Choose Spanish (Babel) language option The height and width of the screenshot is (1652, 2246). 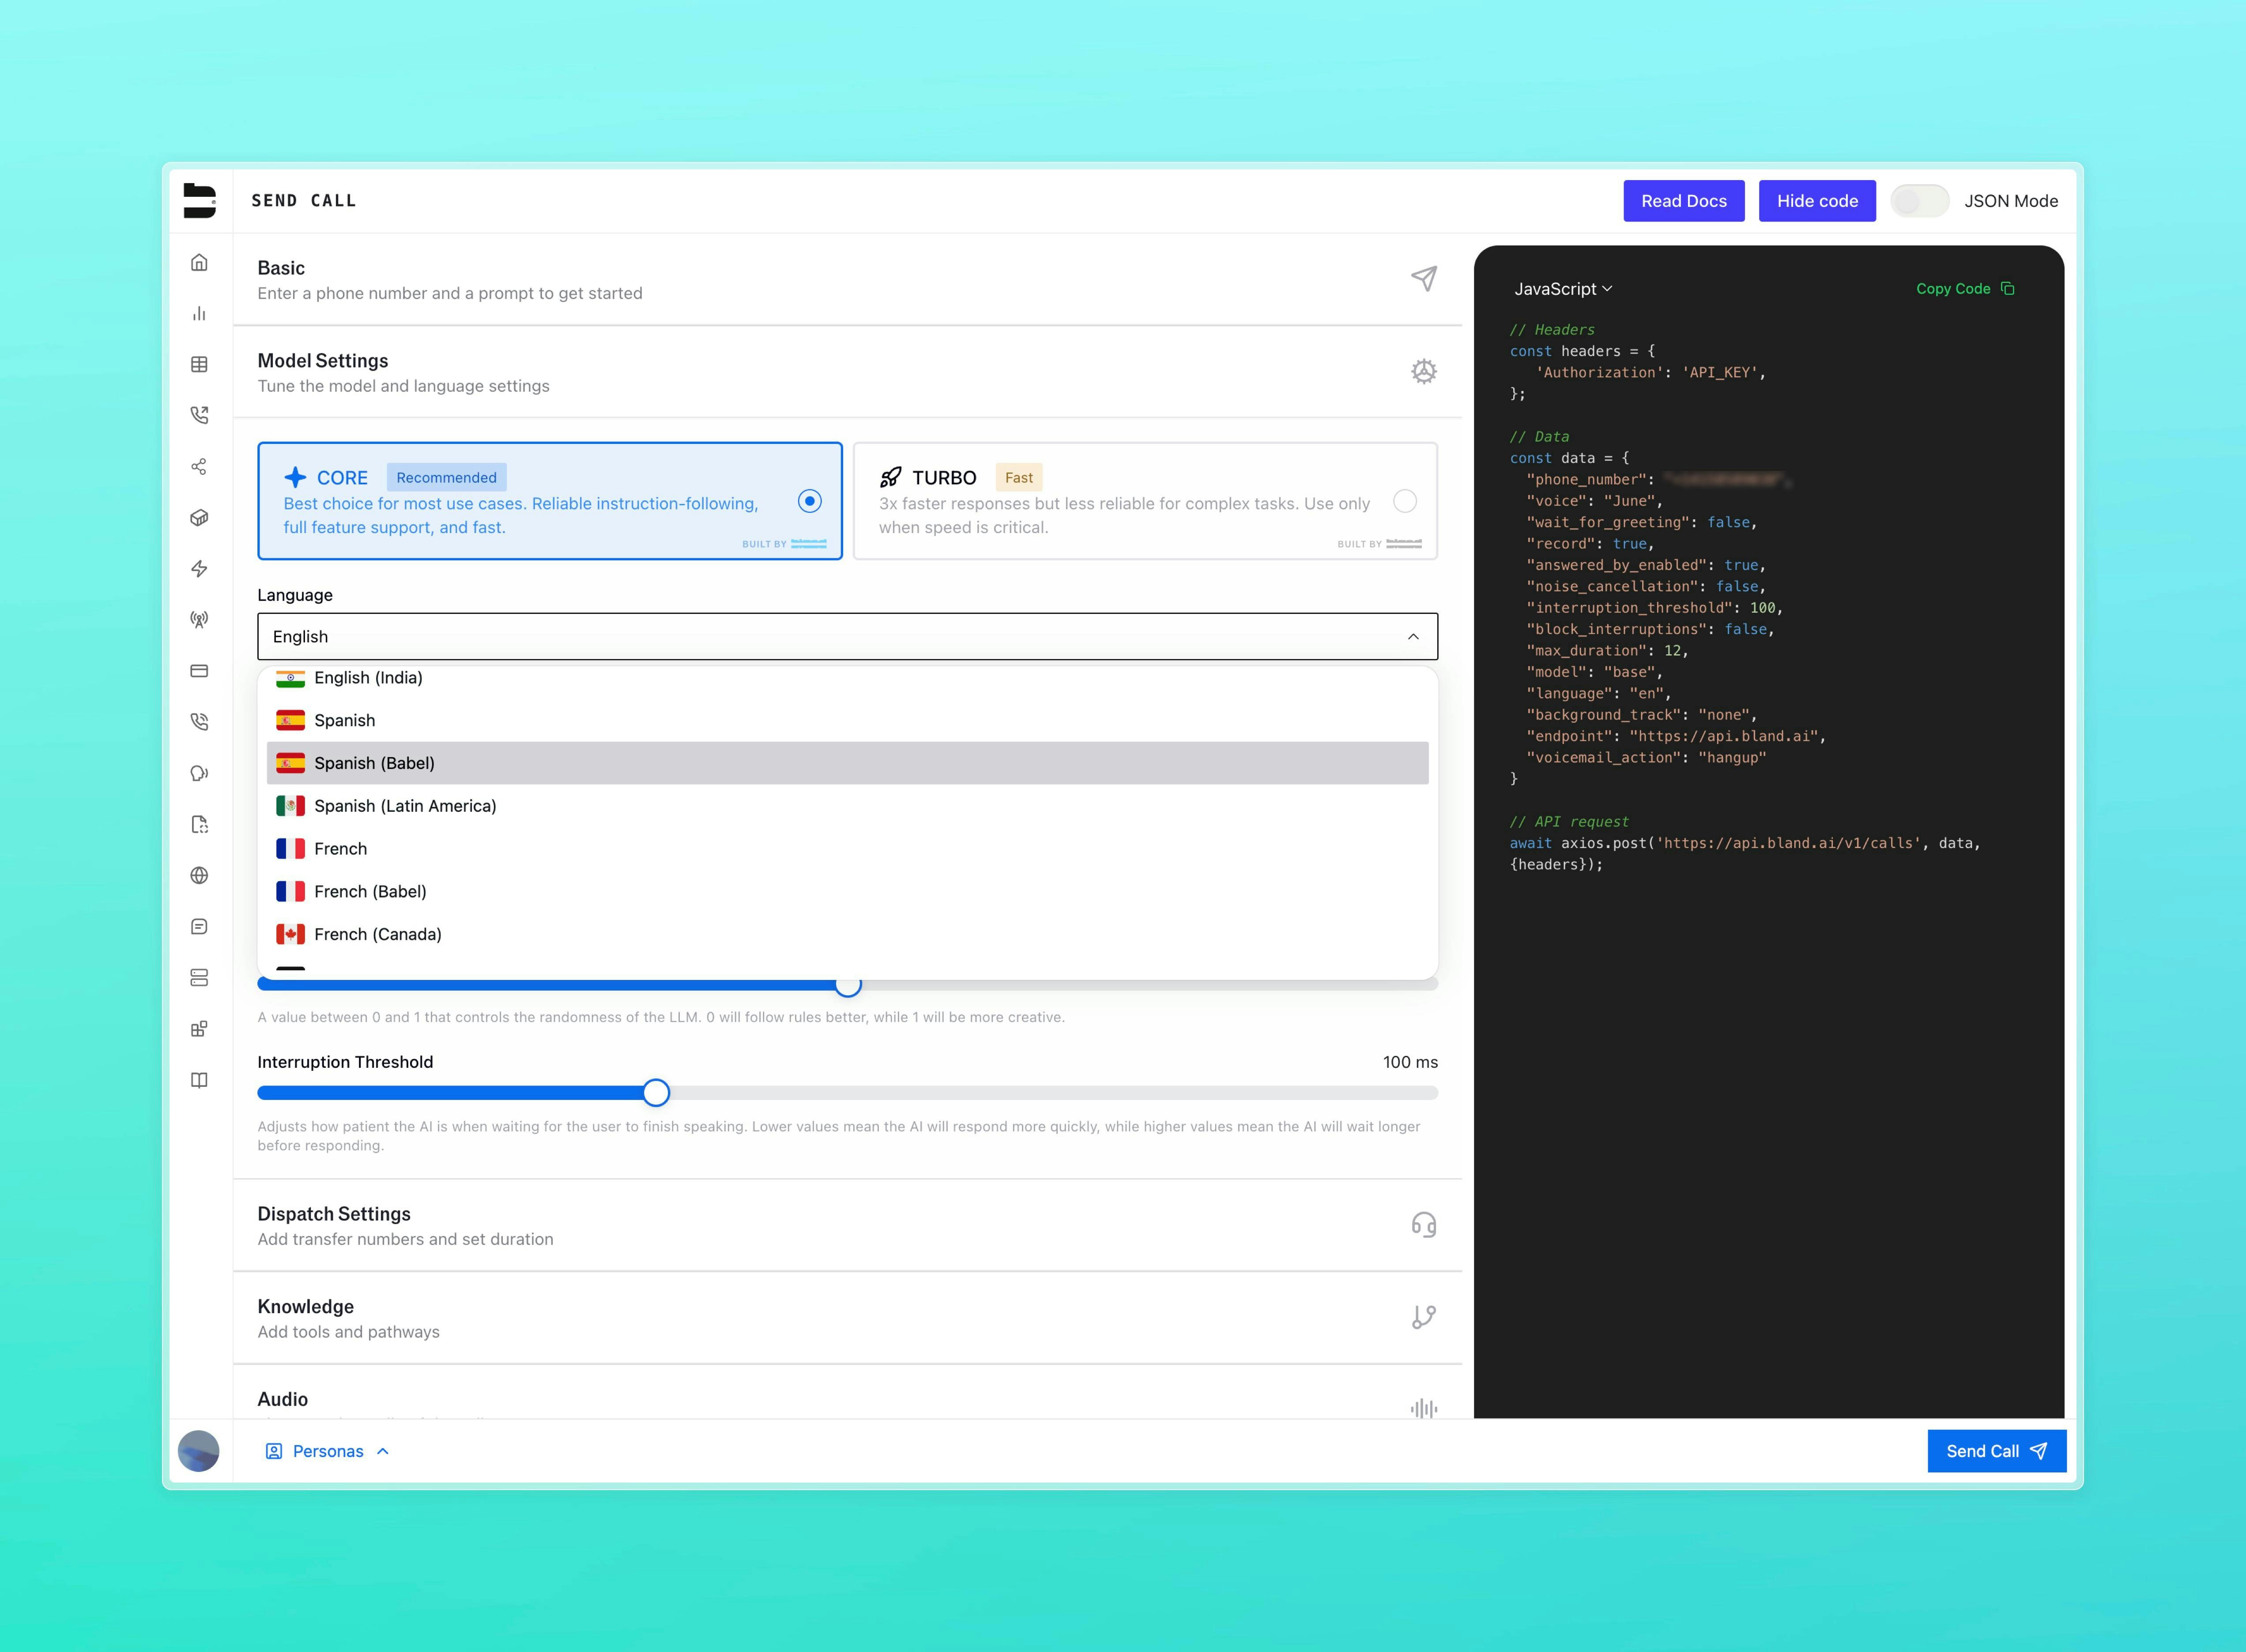(848, 763)
